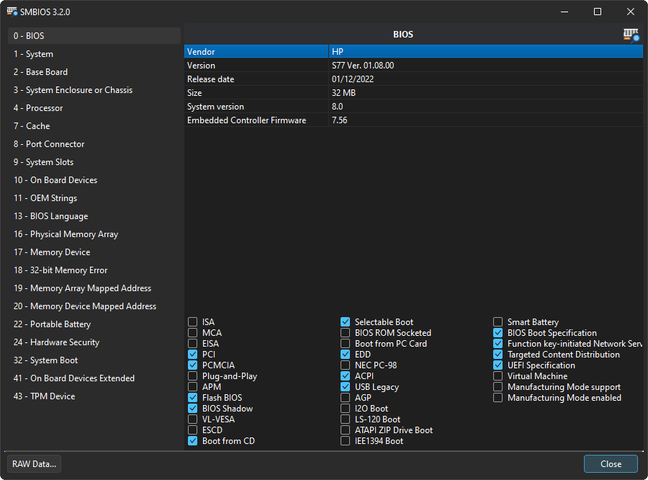Check the LS-120 Boot checkbox
Viewport: 648px width, 480px height.
345,419
